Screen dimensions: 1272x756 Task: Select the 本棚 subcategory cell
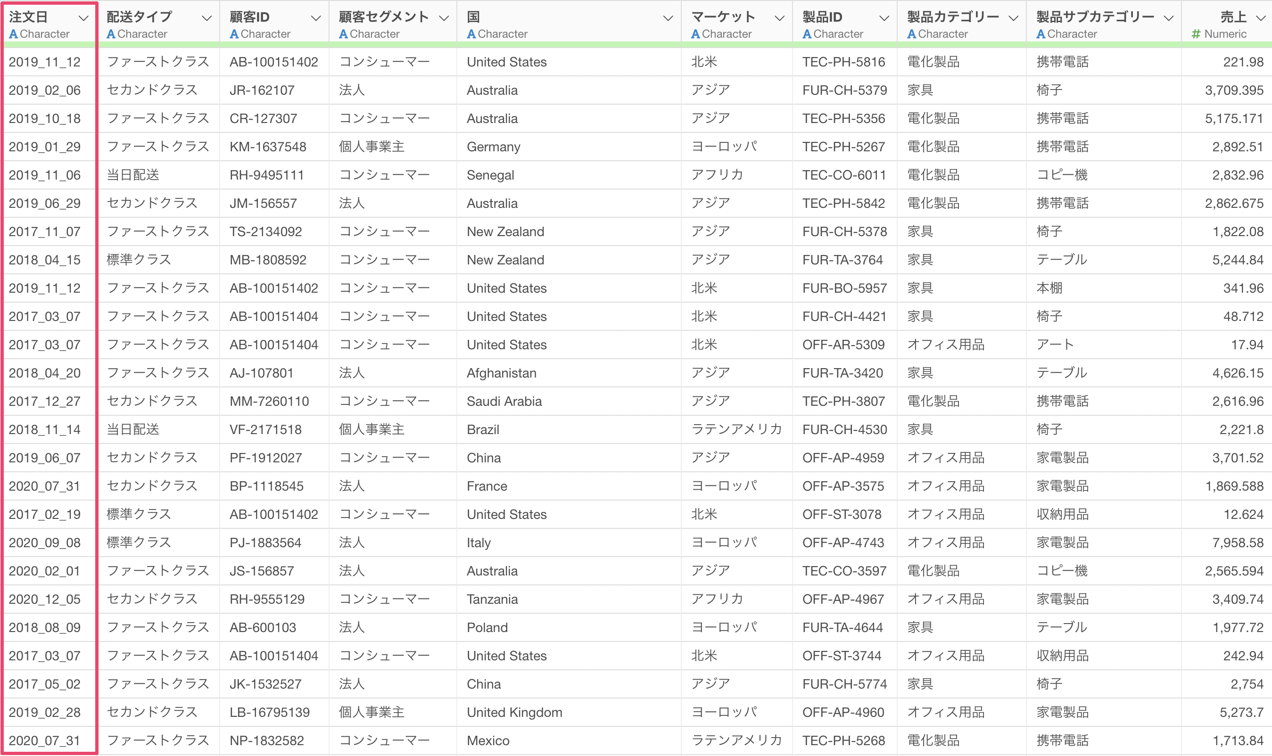click(1049, 288)
